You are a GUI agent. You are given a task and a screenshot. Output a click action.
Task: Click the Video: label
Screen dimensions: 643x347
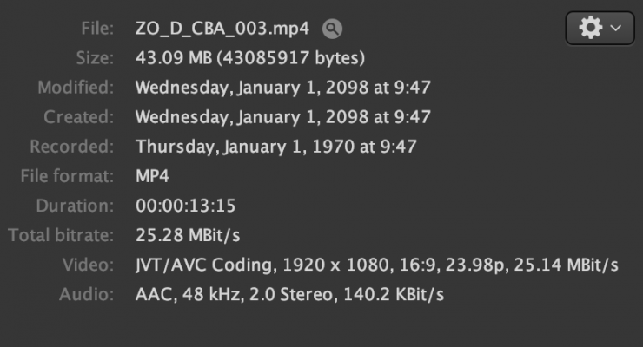[89, 265]
